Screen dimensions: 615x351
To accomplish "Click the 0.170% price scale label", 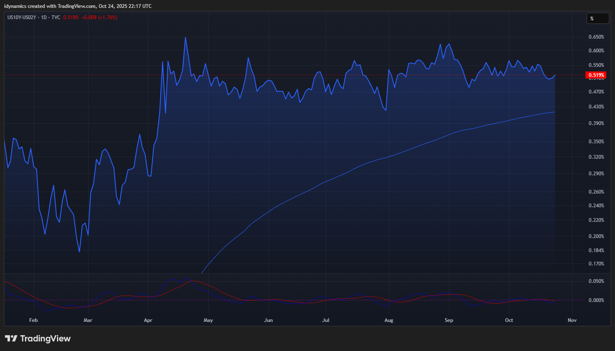I will point(596,264).
